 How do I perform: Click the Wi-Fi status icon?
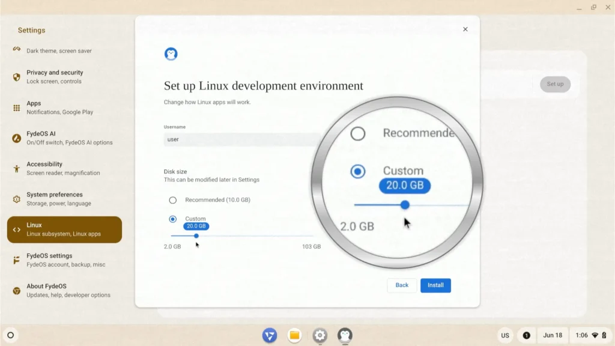pos(595,335)
